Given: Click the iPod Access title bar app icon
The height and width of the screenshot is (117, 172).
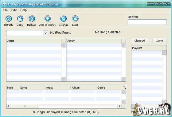Looking at the screenshot, I should [x=4, y=4].
